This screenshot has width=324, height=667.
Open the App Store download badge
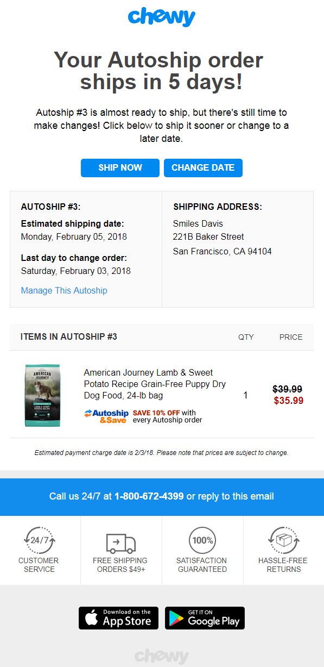(x=118, y=618)
